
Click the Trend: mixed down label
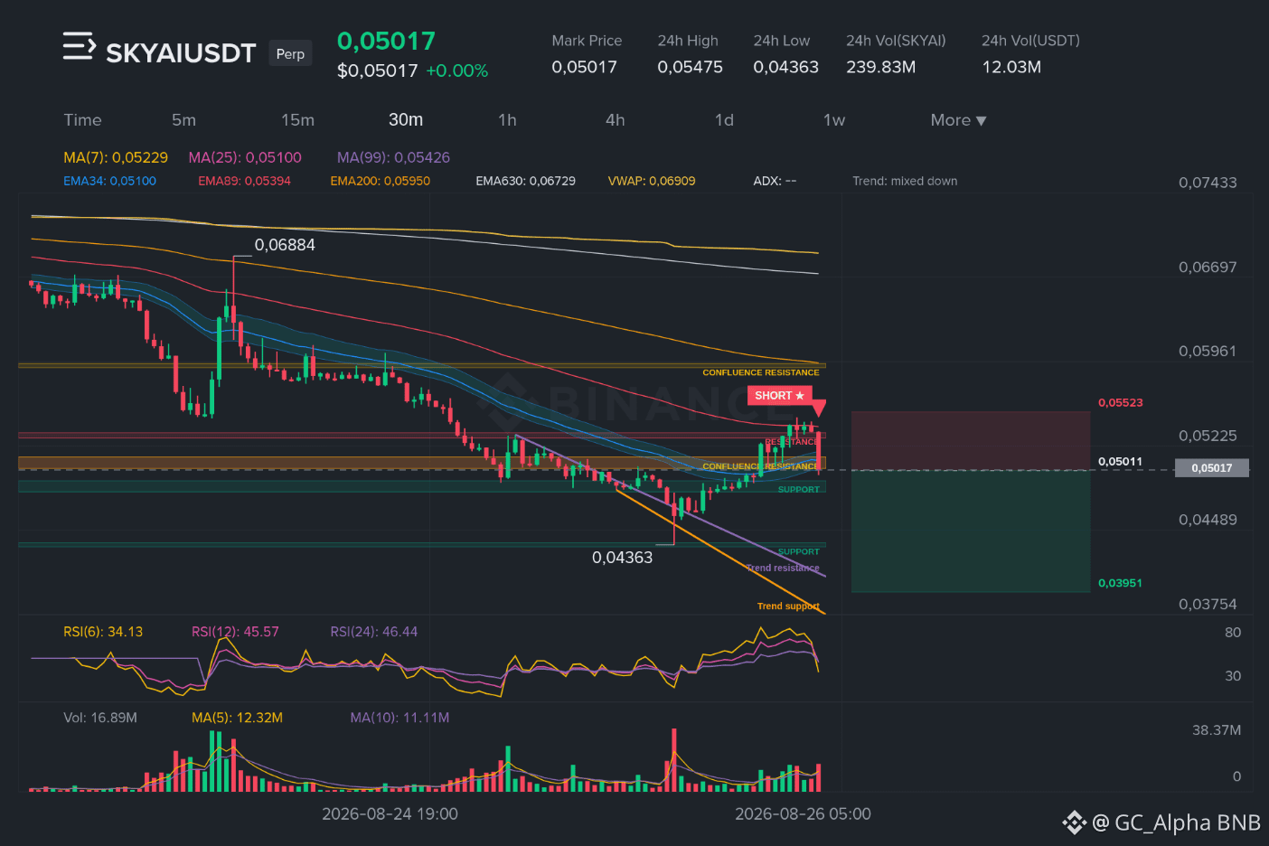point(905,181)
